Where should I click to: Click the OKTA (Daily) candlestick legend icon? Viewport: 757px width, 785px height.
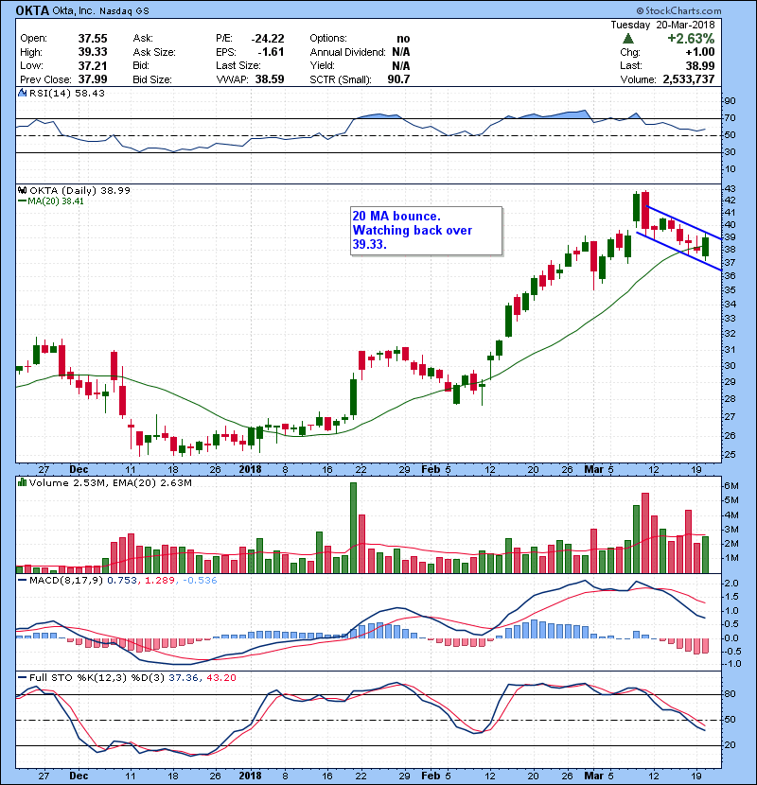tap(22, 190)
